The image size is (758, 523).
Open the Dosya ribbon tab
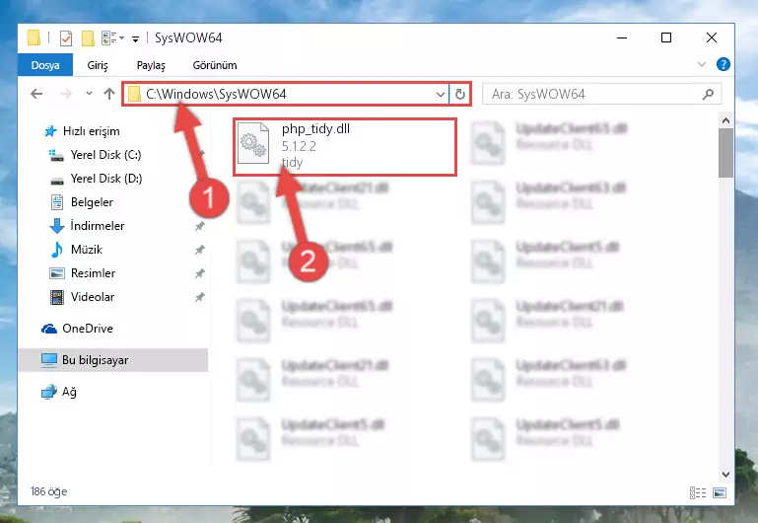point(45,65)
